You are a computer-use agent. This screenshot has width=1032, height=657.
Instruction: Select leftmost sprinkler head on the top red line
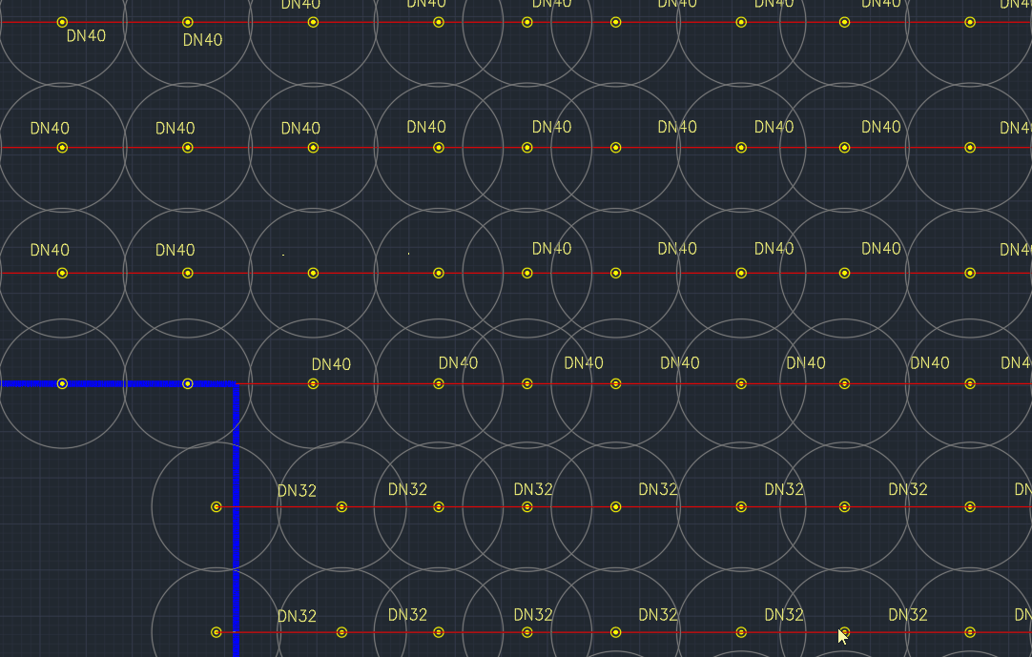62,22
